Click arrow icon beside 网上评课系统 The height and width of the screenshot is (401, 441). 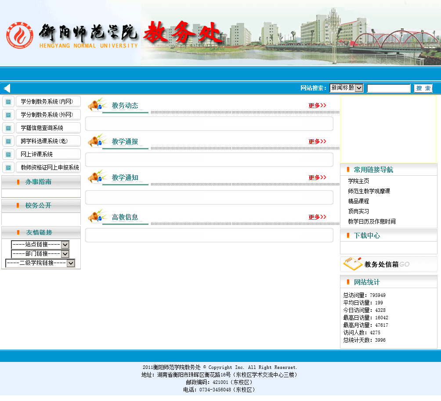pos(8,155)
